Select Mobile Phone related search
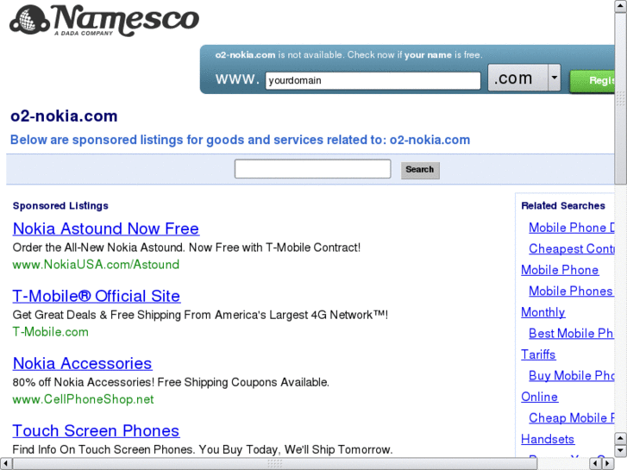 560,270
